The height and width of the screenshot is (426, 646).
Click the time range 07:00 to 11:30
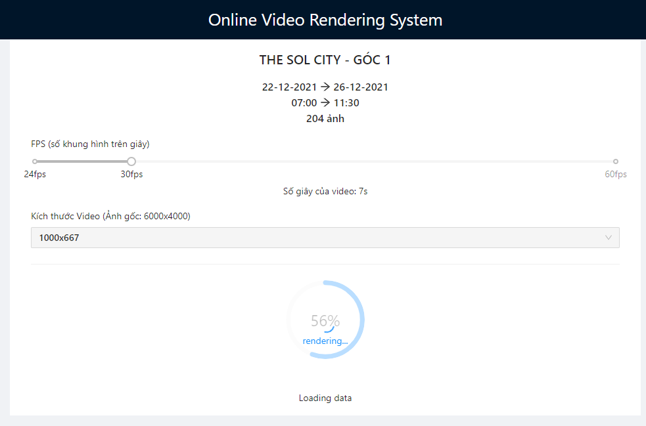[325, 102]
